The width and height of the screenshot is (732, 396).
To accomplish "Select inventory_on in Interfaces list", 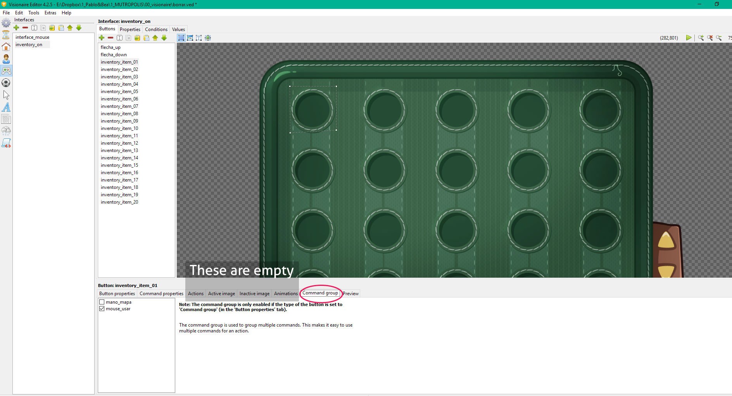I will click(29, 45).
